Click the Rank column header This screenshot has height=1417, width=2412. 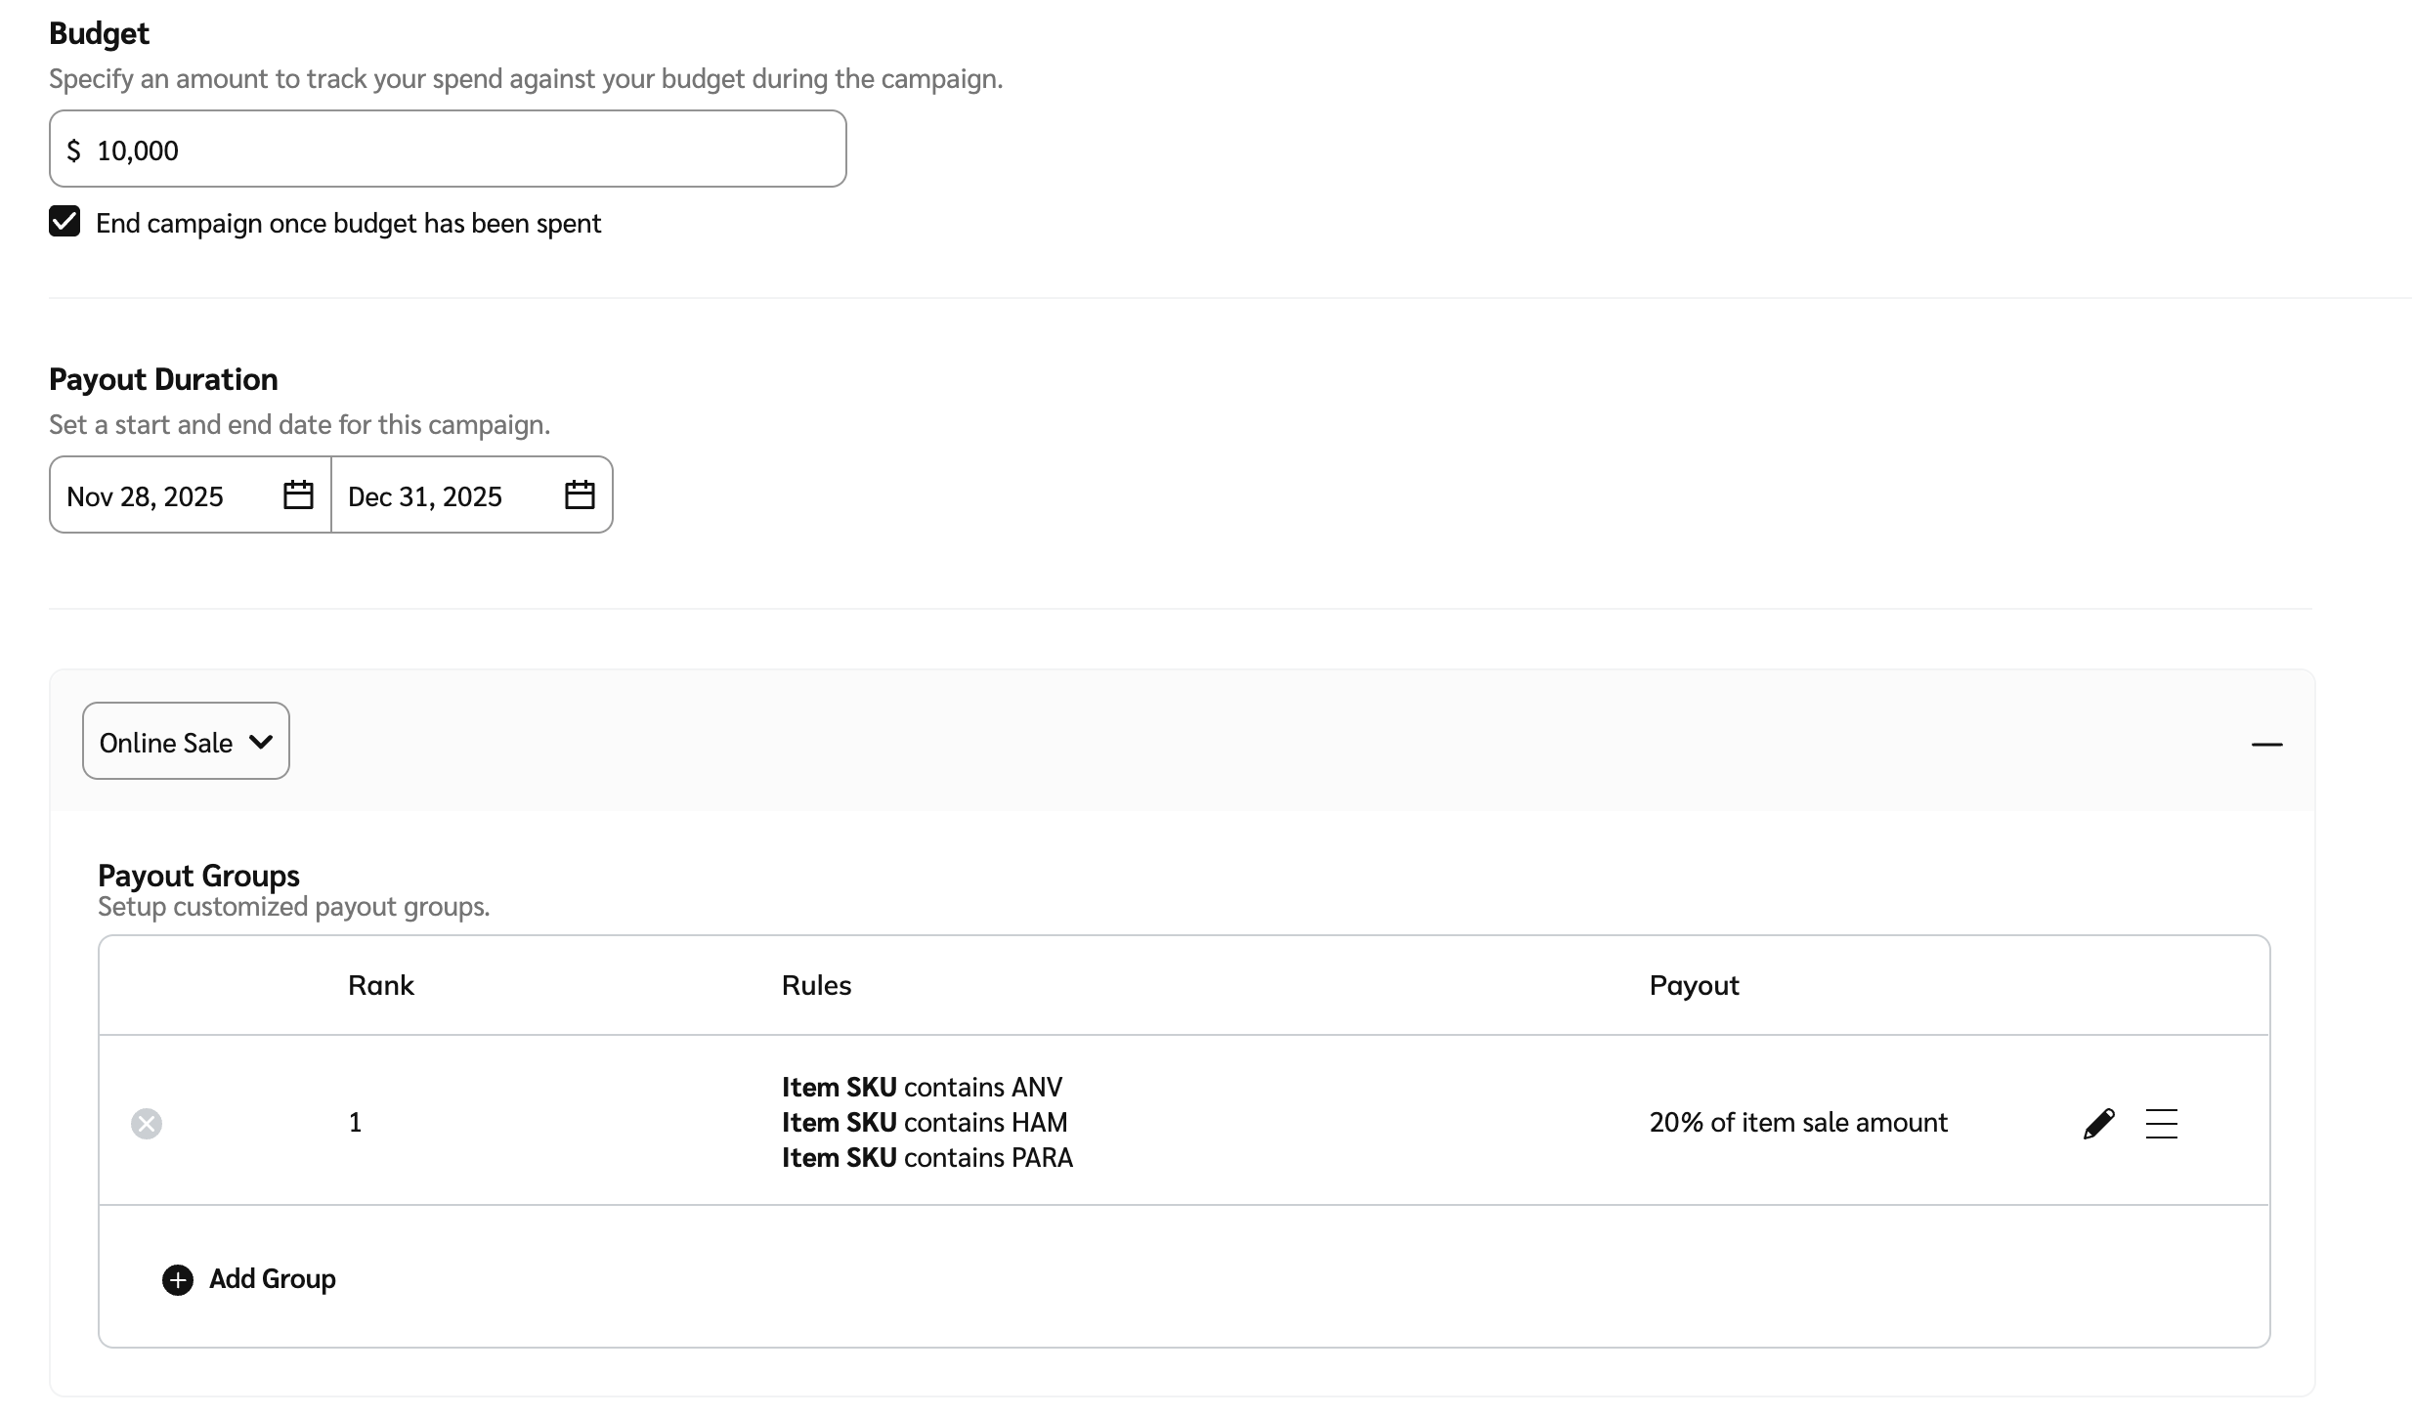click(380, 985)
